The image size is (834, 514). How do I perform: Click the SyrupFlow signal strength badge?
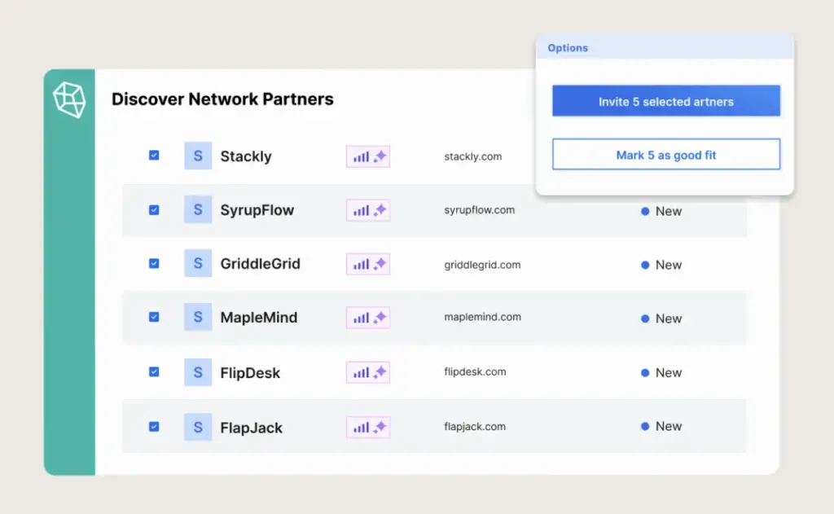click(368, 211)
